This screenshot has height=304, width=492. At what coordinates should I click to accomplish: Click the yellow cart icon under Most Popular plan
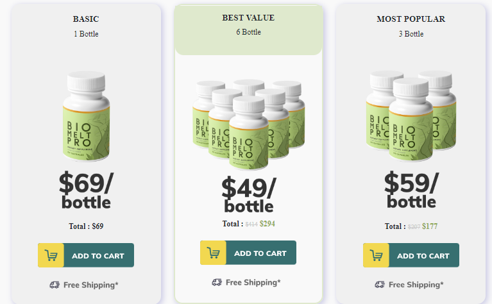click(376, 255)
